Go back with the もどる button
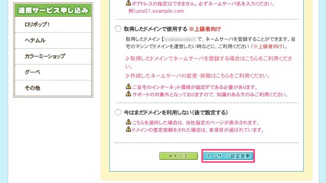Viewport: 326px width, 183px height. pos(178,156)
